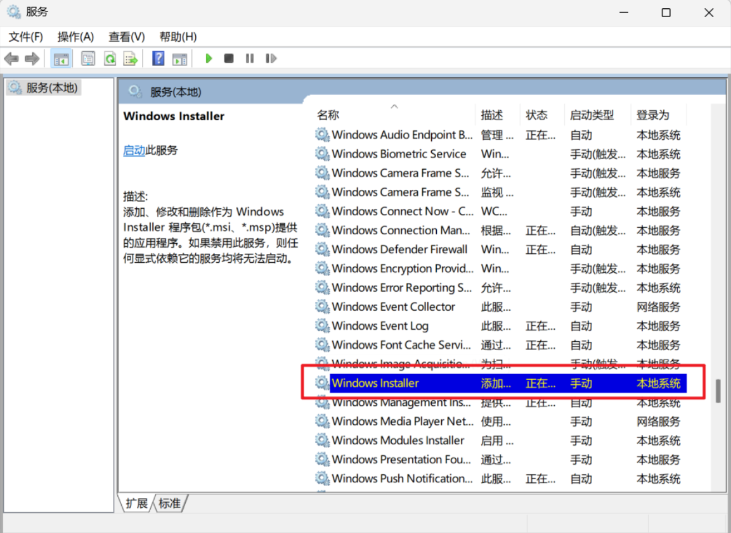This screenshot has height=533, width=731.
Task: Click gear icon of Windows Modules Installer
Action: click(x=322, y=440)
